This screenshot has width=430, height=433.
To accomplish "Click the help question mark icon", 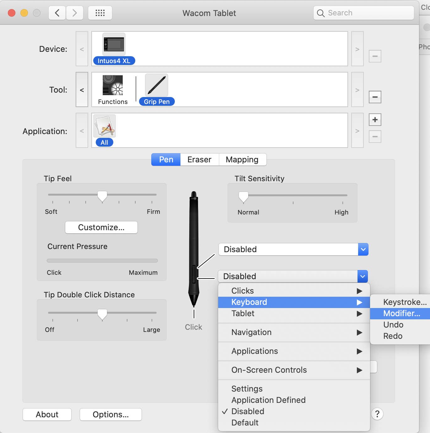I will 377,414.
